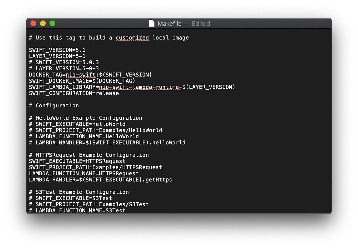Click the comment '# LAYER_VERSION=5-0-3'
Viewport: 358px width, 249px height.
tap(64, 68)
